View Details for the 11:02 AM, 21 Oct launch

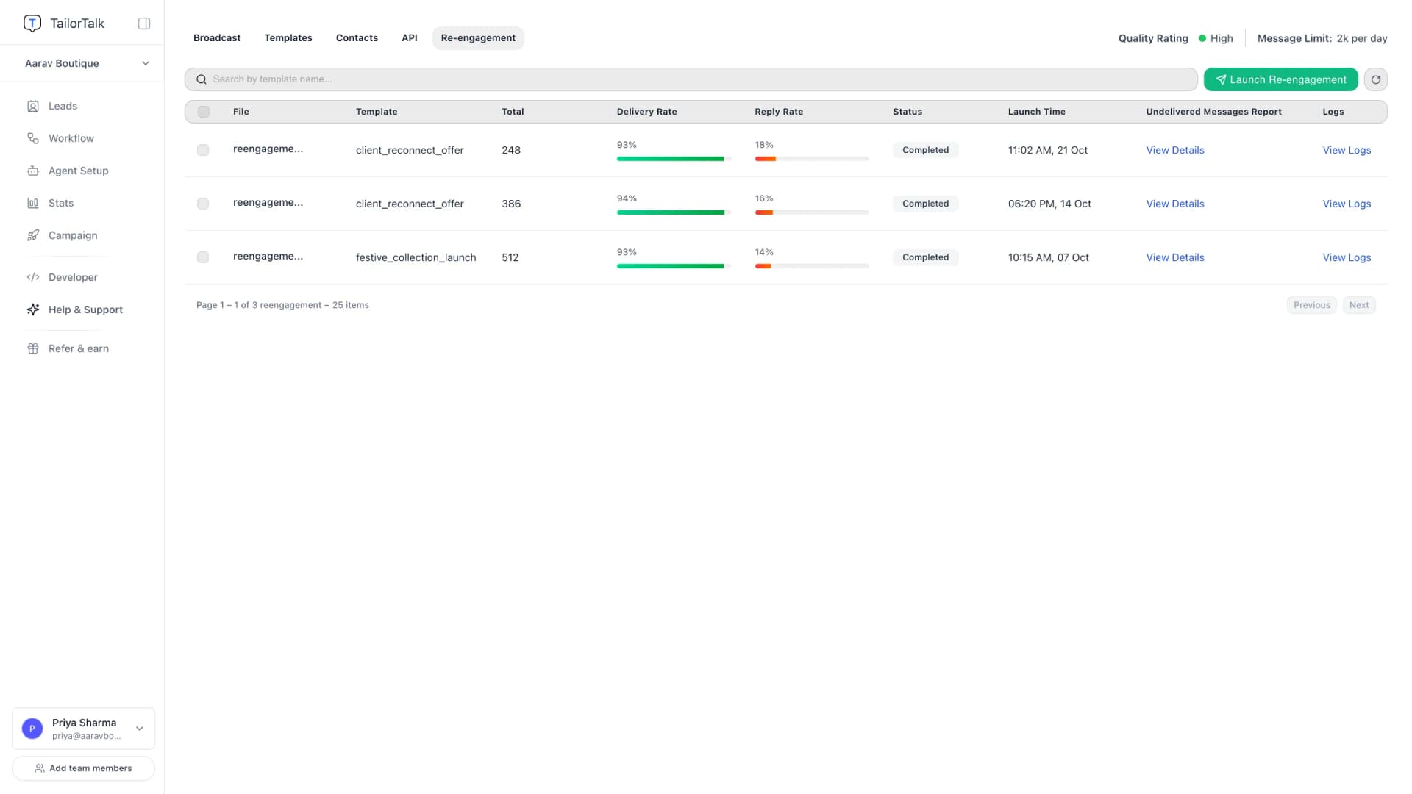point(1175,150)
